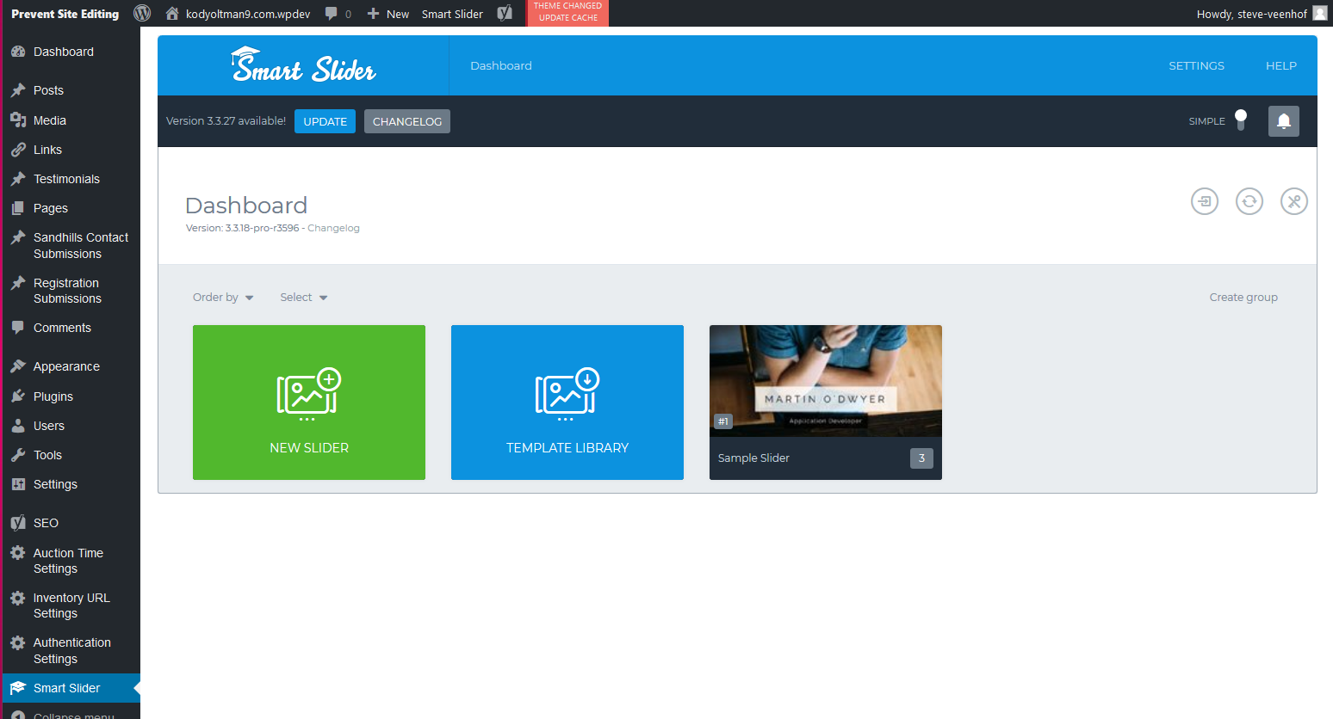The image size is (1333, 719).
Task: Click the SEO Yoast icon in sidebar
Action: 18,523
